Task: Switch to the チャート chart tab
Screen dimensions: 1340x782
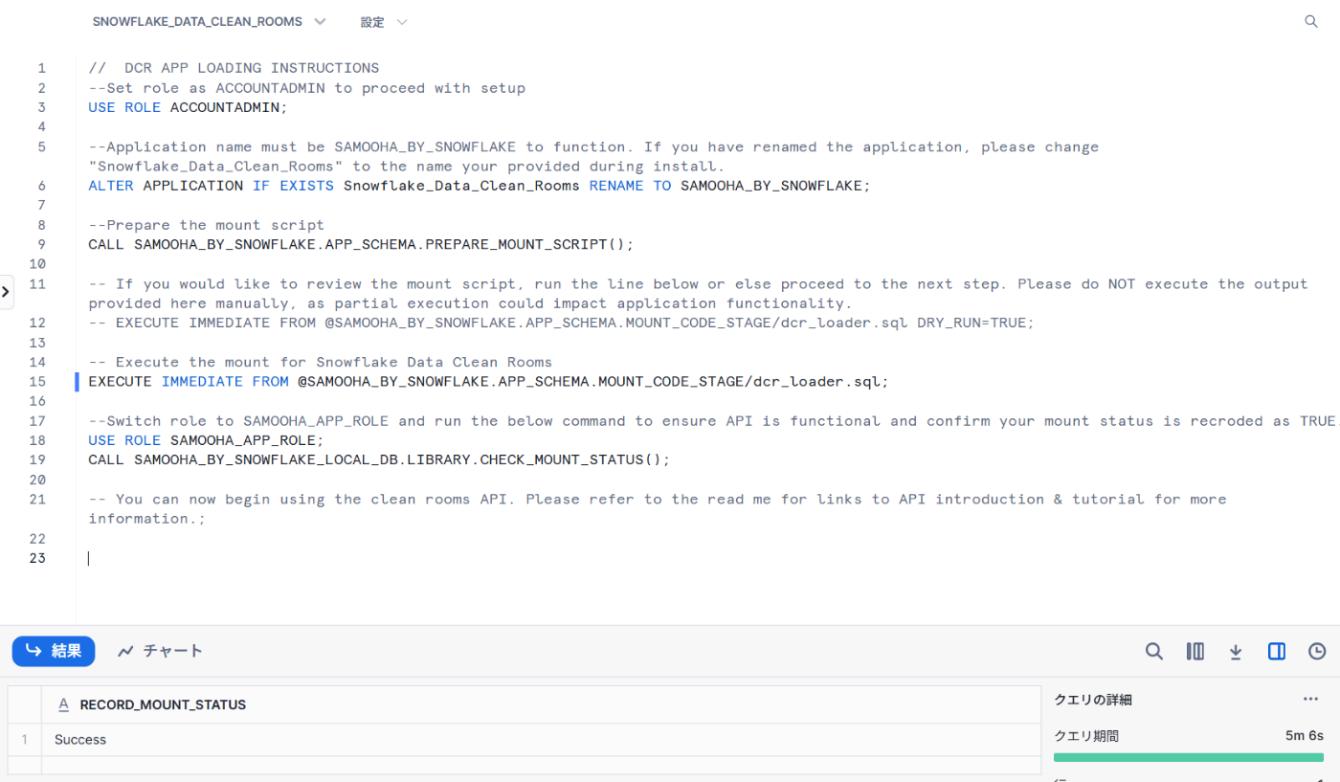Action: [x=160, y=651]
